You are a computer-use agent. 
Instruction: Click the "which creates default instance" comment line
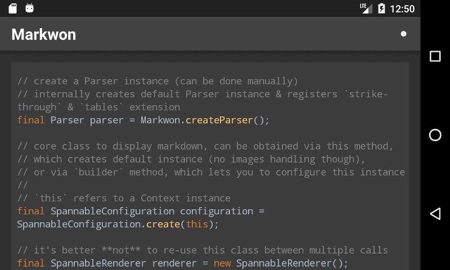pyautogui.click(x=191, y=159)
